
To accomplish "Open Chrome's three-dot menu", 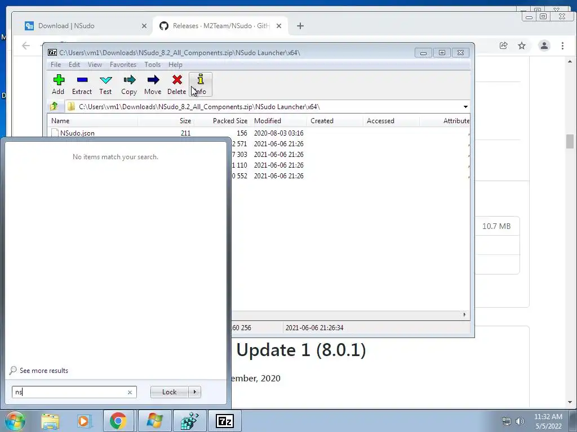I will 562,46.
